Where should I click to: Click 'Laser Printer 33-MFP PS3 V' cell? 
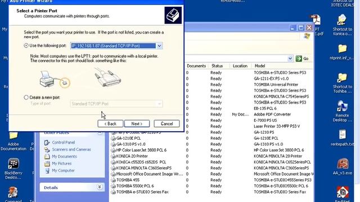point(277,126)
